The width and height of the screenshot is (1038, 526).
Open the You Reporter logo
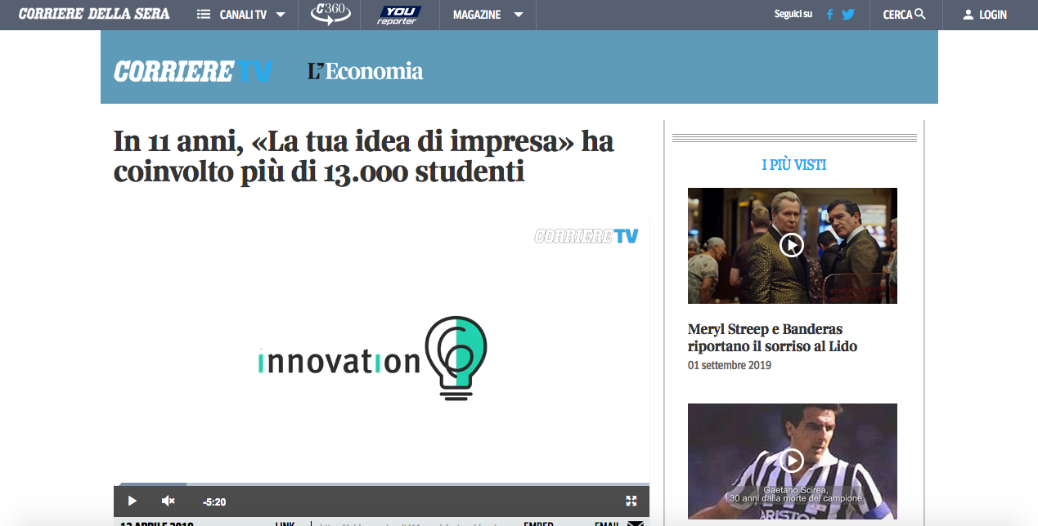tap(399, 15)
